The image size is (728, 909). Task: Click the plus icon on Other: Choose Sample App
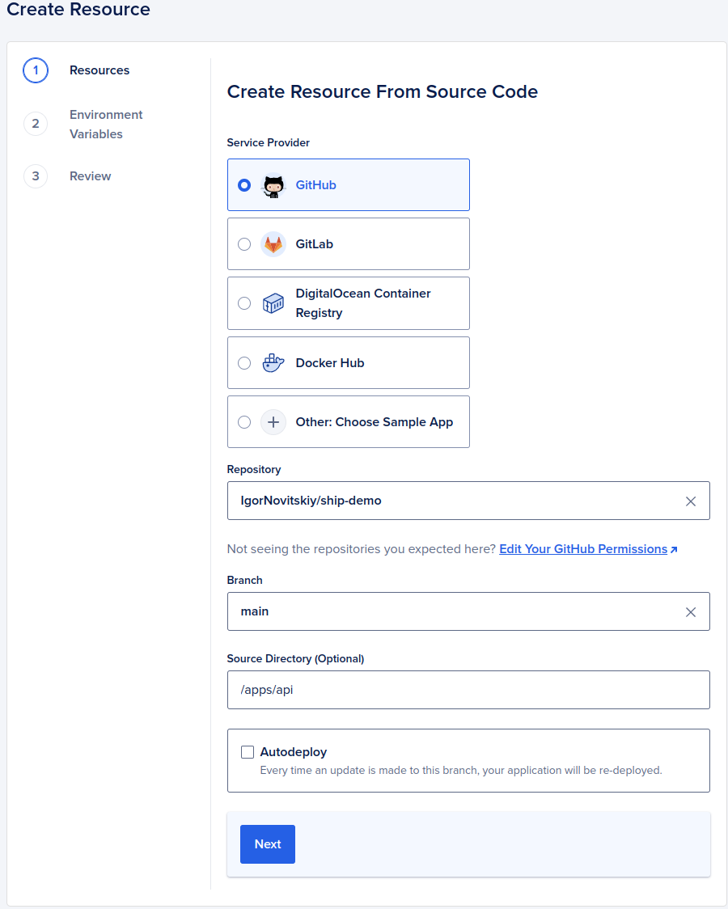[273, 421]
